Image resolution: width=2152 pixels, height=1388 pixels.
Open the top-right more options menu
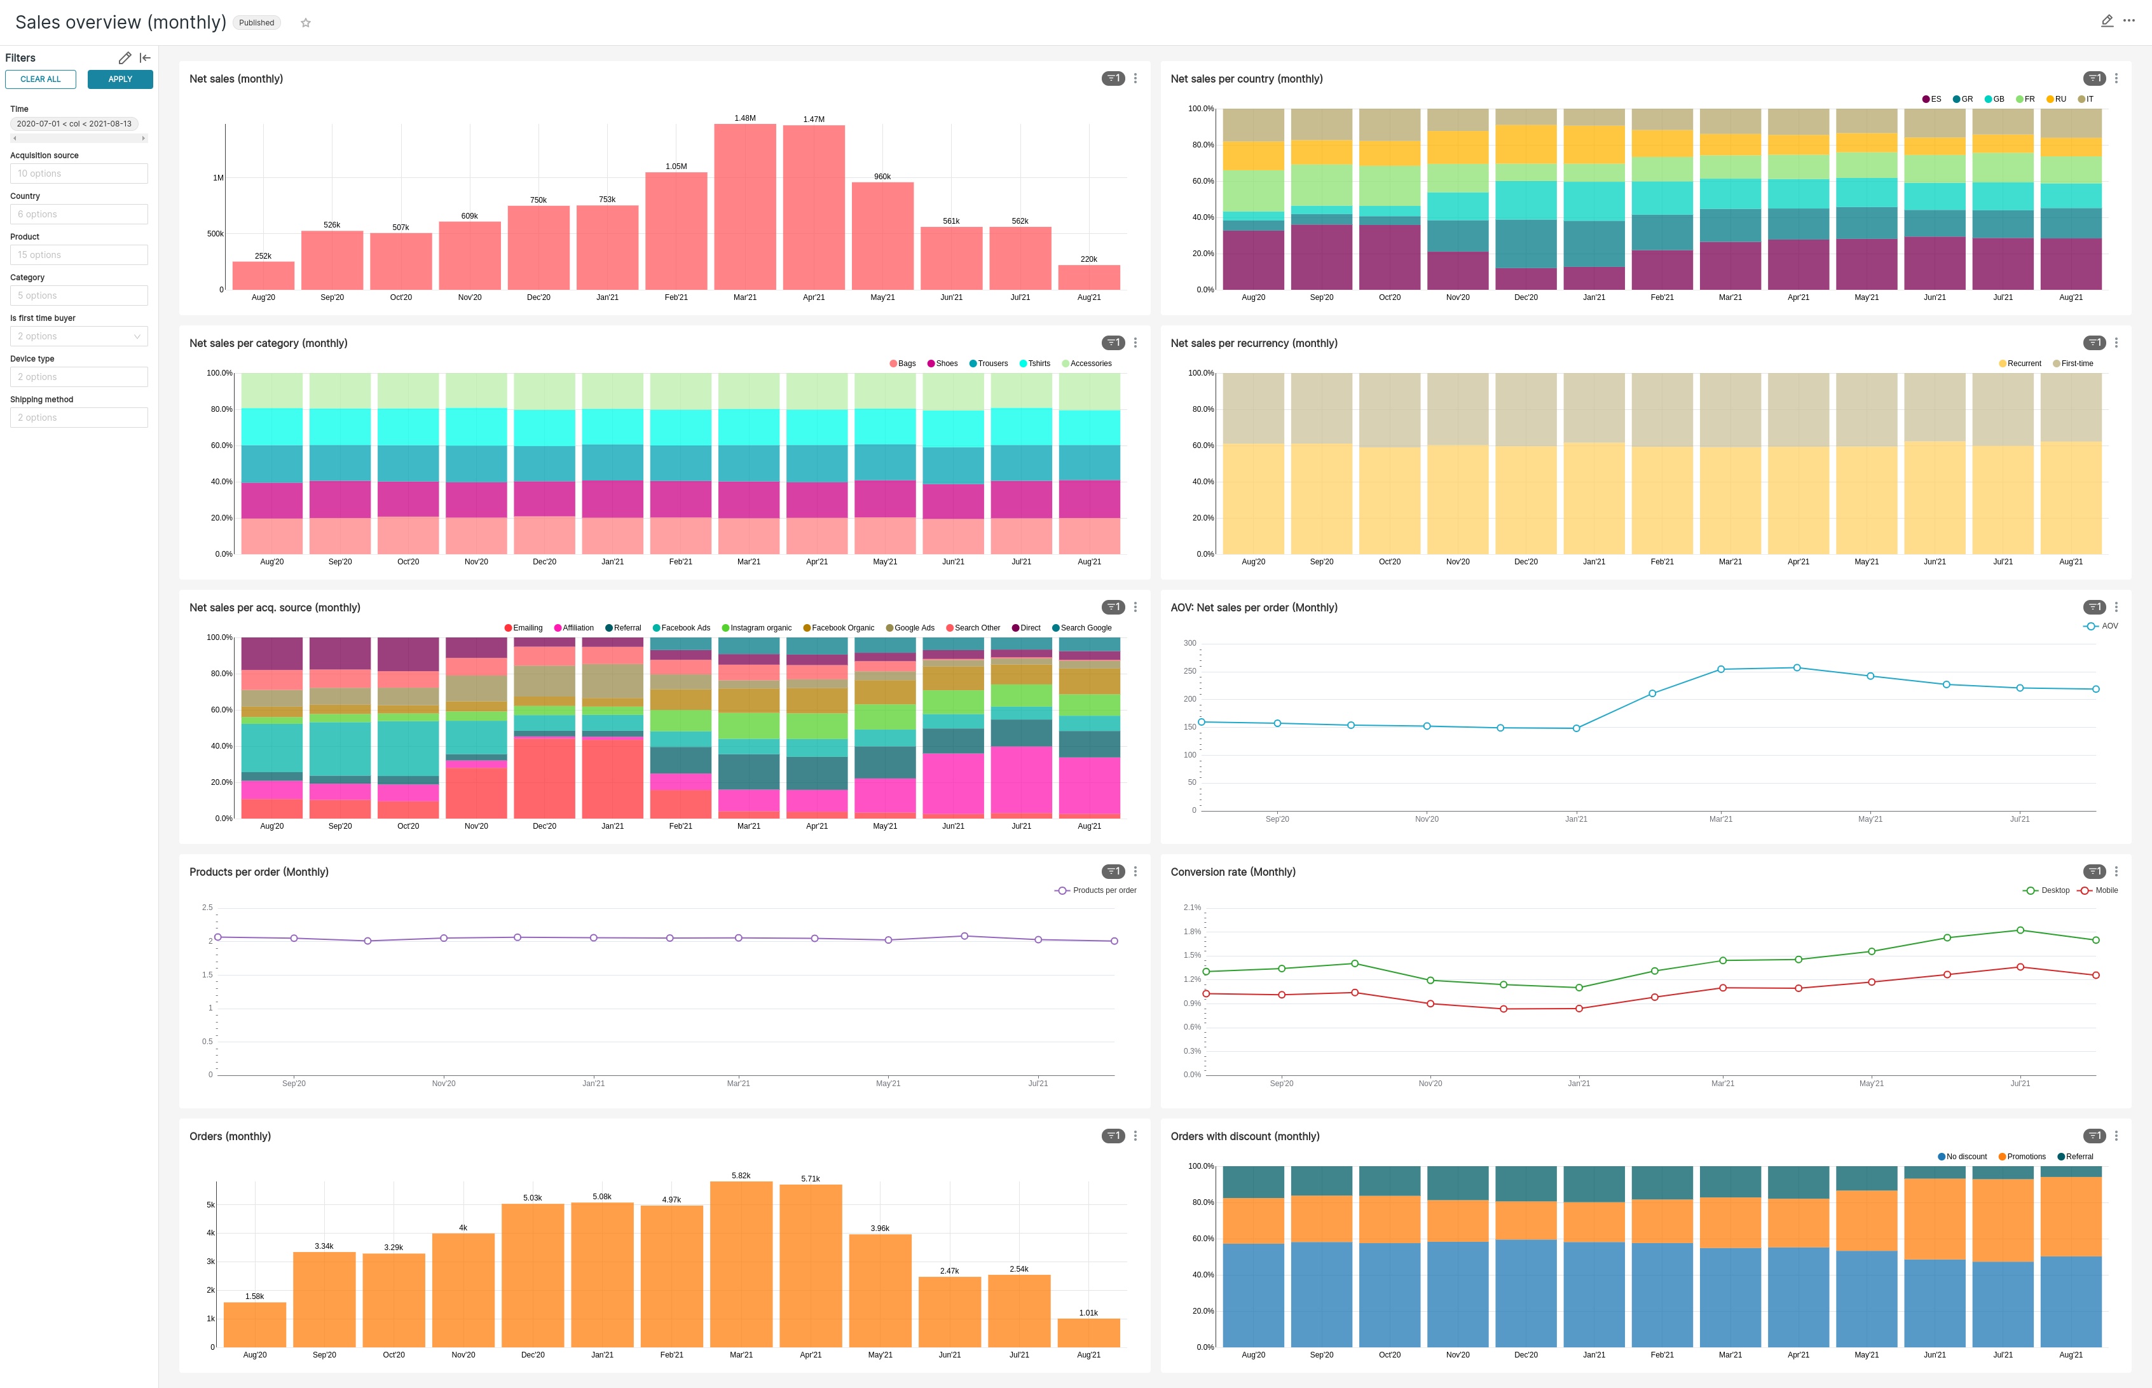click(x=2128, y=21)
